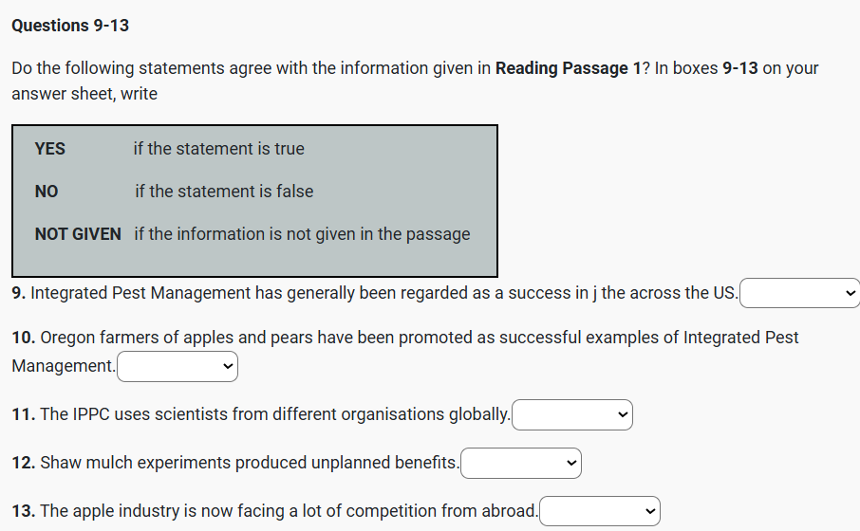Open the answer dropdown for question 9

coord(799,294)
